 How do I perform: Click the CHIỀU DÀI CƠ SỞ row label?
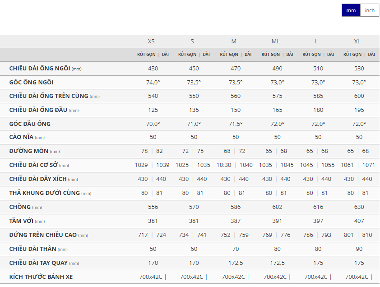[x=33, y=166]
